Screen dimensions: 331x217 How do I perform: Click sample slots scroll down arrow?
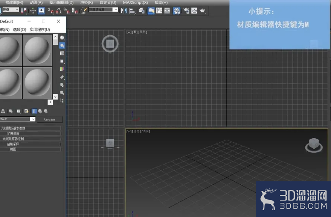click(55, 96)
